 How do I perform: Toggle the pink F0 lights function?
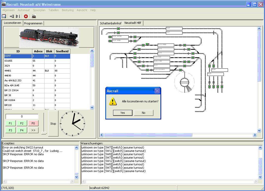pos(33,123)
